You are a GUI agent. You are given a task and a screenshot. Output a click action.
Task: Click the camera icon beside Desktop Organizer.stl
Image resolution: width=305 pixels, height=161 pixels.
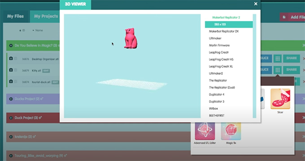point(11,59)
